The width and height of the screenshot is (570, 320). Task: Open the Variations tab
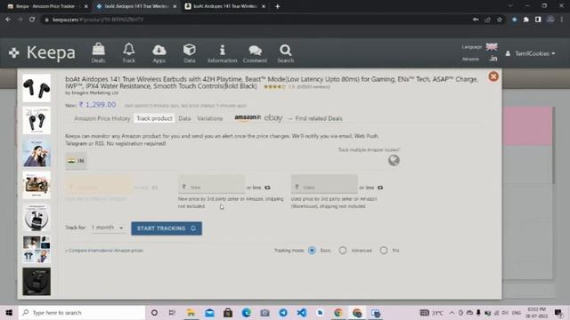point(210,118)
